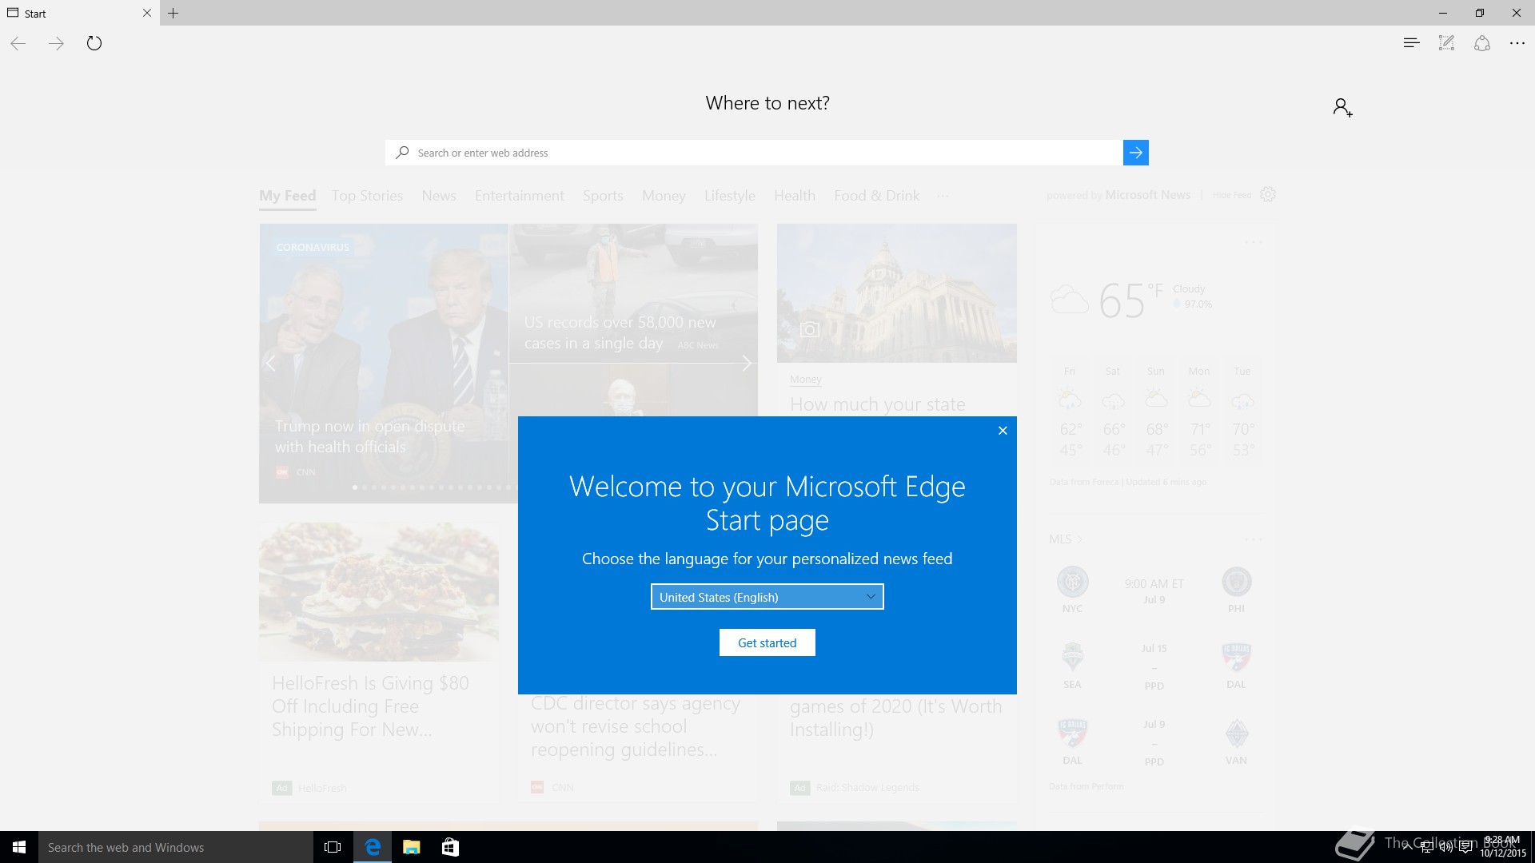1535x863 pixels.
Task: Click the Money category label
Action: pos(805,380)
